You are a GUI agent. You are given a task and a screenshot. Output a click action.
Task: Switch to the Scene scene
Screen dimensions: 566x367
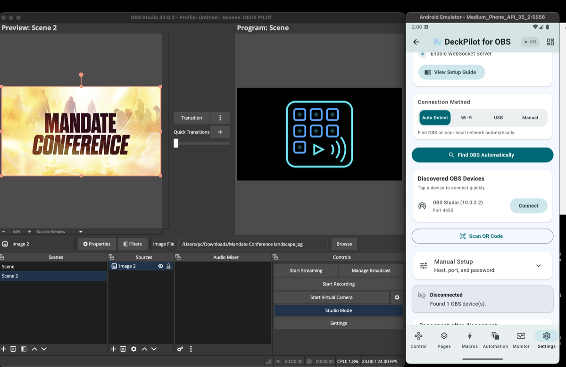point(28,266)
